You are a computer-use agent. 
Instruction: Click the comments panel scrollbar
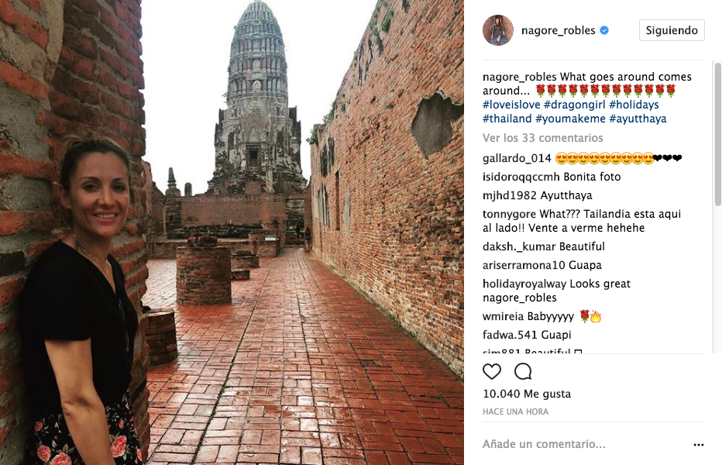click(717, 133)
